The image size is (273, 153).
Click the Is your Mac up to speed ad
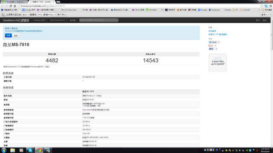click(218, 62)
